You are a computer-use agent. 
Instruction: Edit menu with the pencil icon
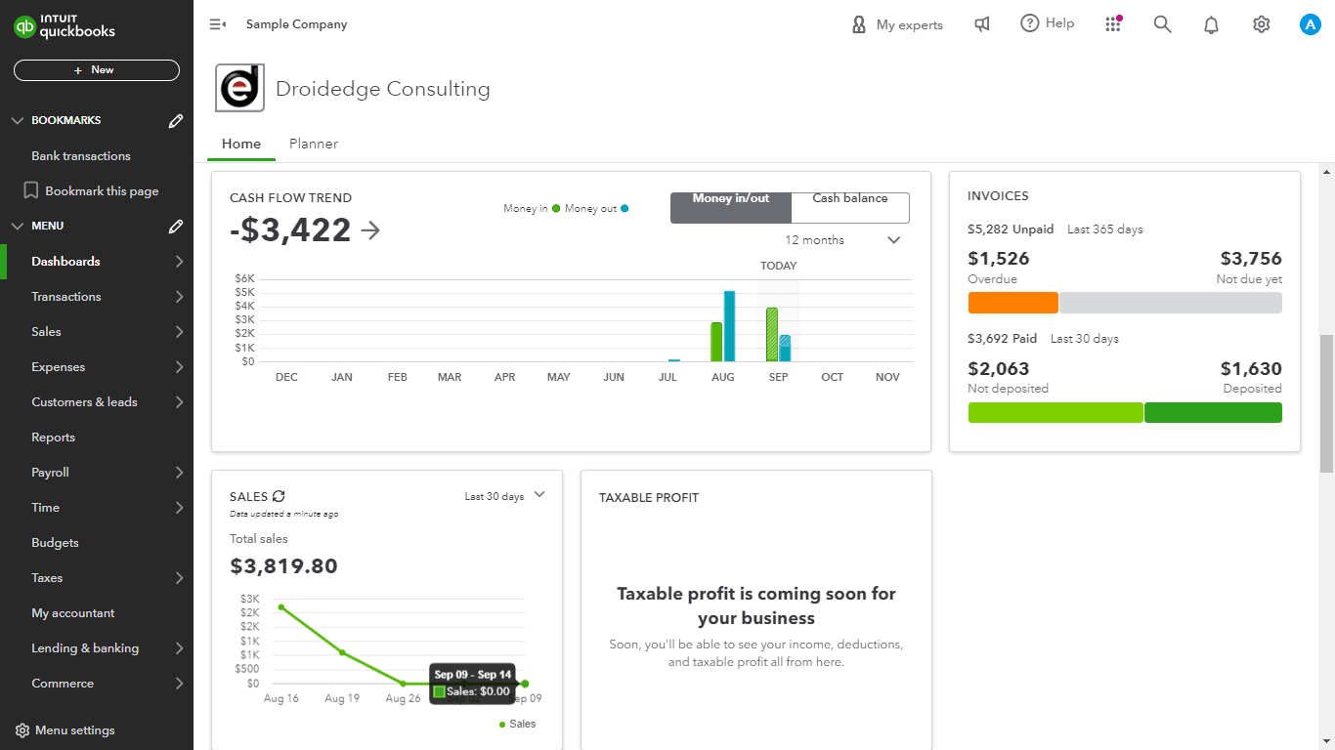[176, 227]
